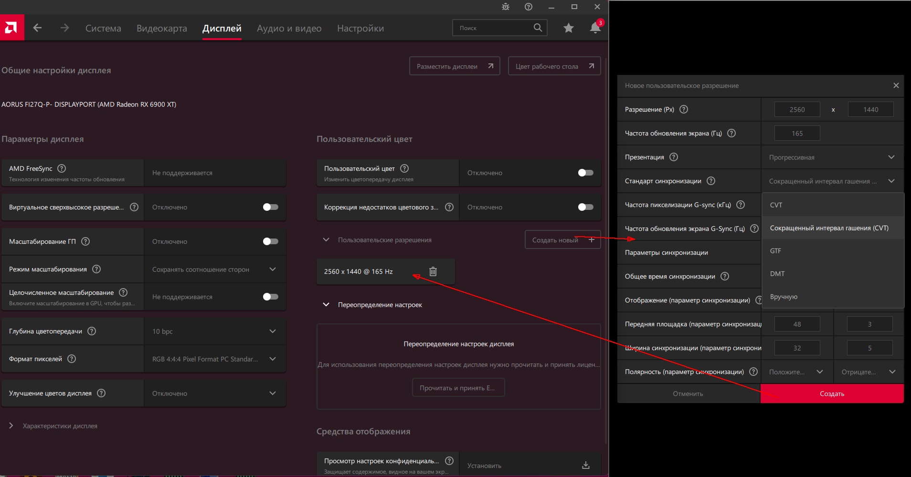Click Прочитать и принять EULA button

coord(458,388)
